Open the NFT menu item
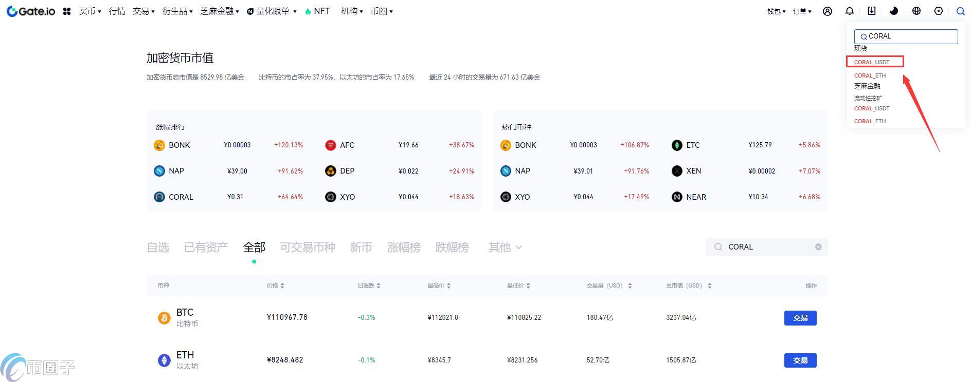971x382 pixels. [317, 11]
